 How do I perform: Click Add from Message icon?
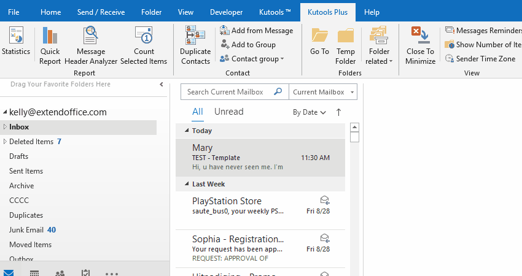click(224, 30)
